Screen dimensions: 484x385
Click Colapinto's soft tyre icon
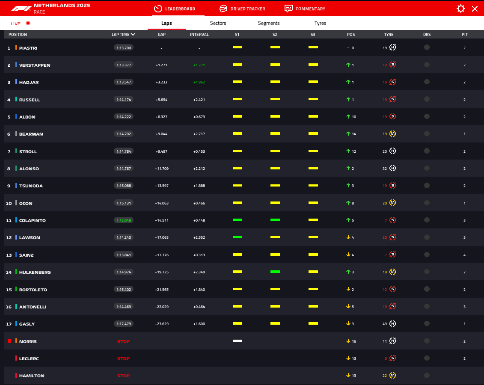point(392,220)
